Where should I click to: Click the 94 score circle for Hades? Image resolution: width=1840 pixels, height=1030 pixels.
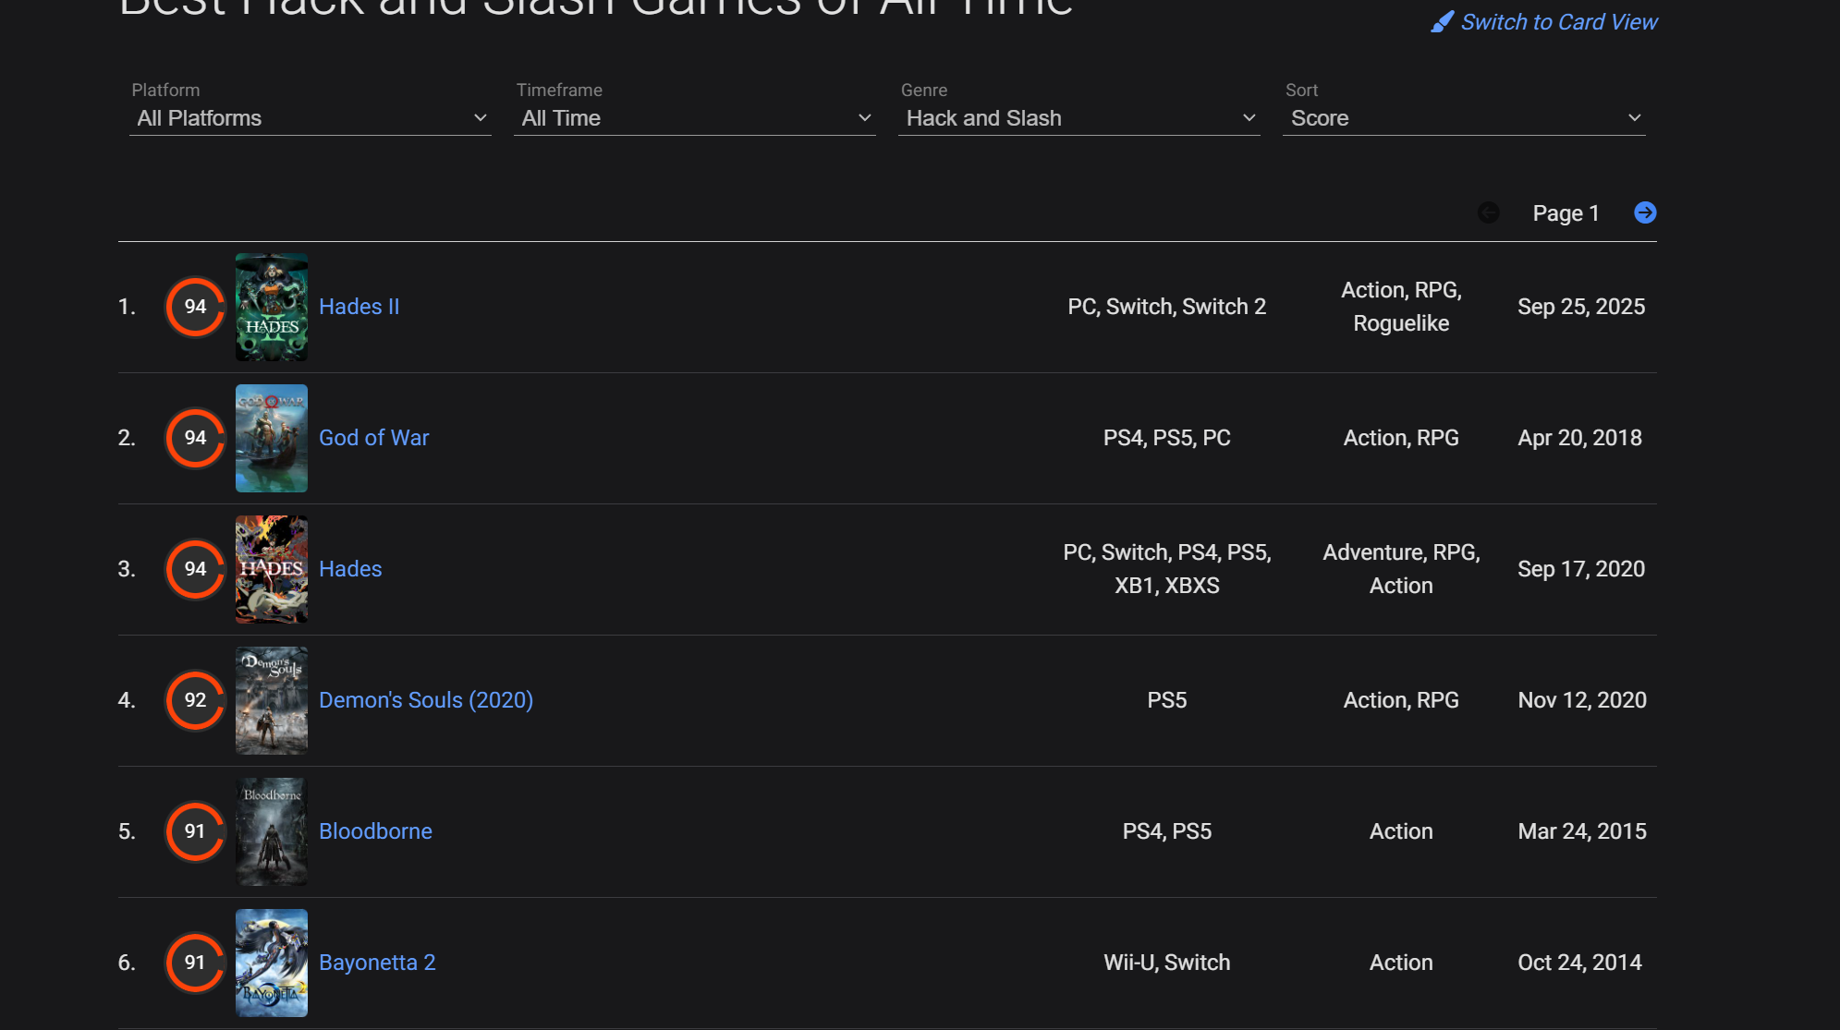[195, 569]
